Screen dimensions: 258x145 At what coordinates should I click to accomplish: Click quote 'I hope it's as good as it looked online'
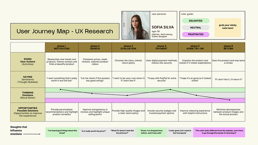[195, 79]
